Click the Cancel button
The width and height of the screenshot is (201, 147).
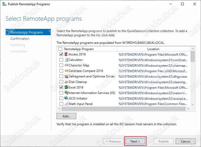[185, 141]
